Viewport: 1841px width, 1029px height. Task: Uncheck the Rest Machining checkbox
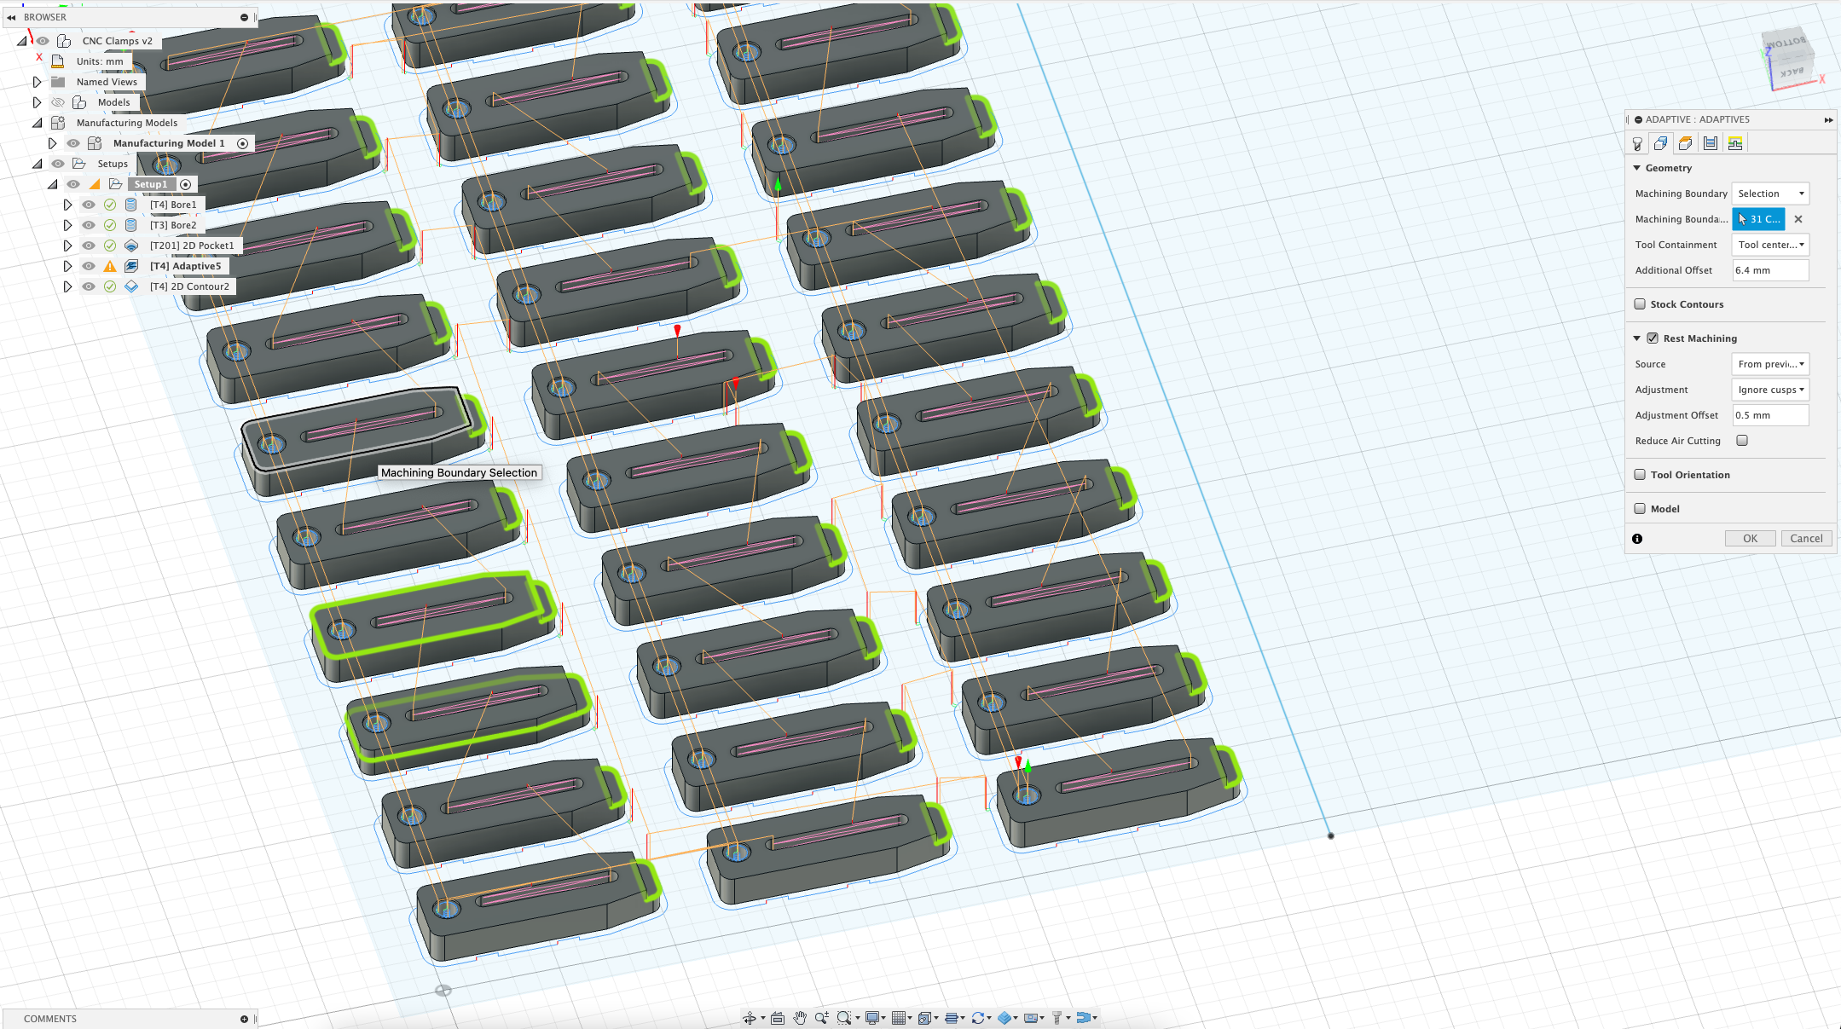1653,338
